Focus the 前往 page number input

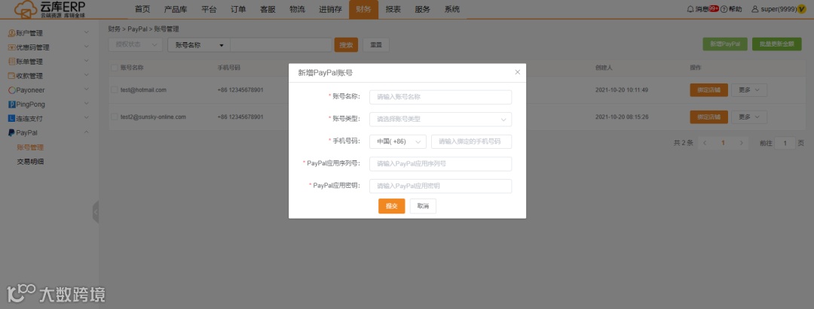tap(785, 143)
